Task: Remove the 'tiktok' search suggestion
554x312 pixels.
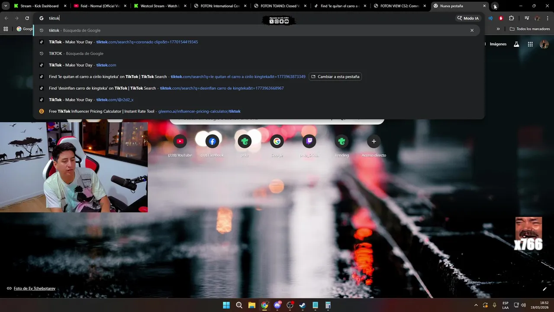Action: click(x=472, y=30)
